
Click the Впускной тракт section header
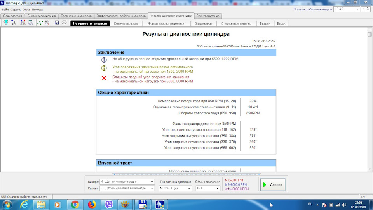pos(186,163)
